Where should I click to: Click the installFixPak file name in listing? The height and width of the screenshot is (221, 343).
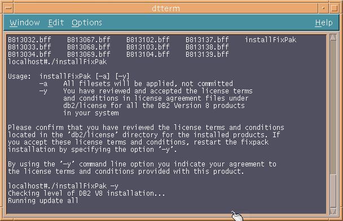[271, 40]
